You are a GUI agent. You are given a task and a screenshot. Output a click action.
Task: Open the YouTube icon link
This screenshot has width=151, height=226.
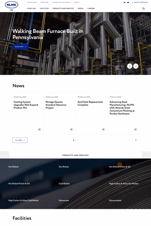tap(128, 3)
